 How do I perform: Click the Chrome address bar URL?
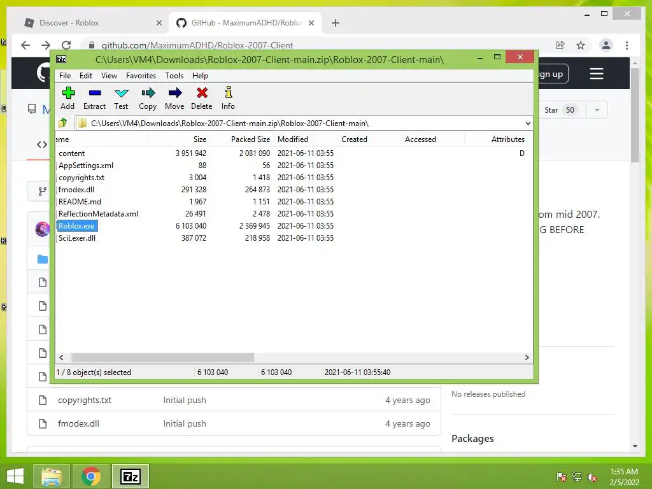[197, 45]
